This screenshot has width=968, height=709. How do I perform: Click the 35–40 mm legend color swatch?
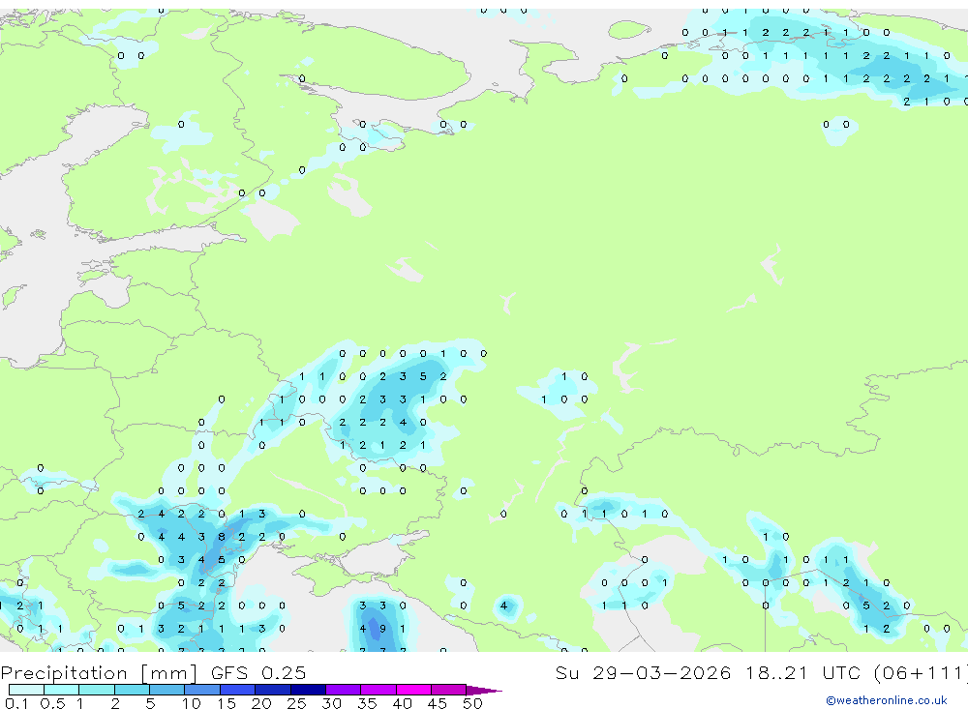tap(378, 690)
